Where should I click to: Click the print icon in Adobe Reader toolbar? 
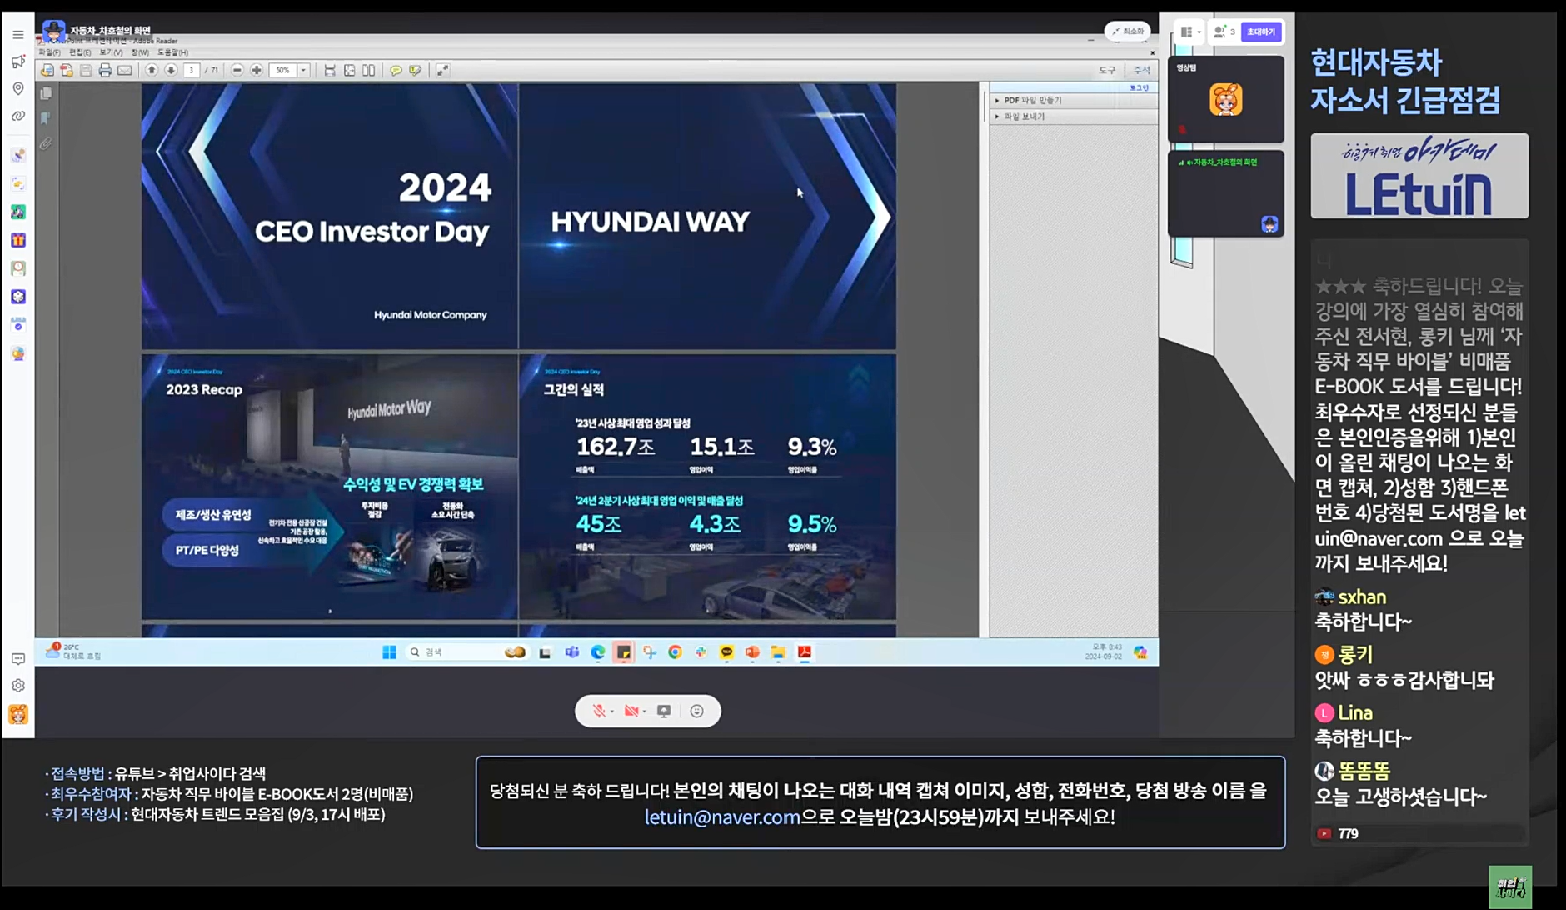105,71
